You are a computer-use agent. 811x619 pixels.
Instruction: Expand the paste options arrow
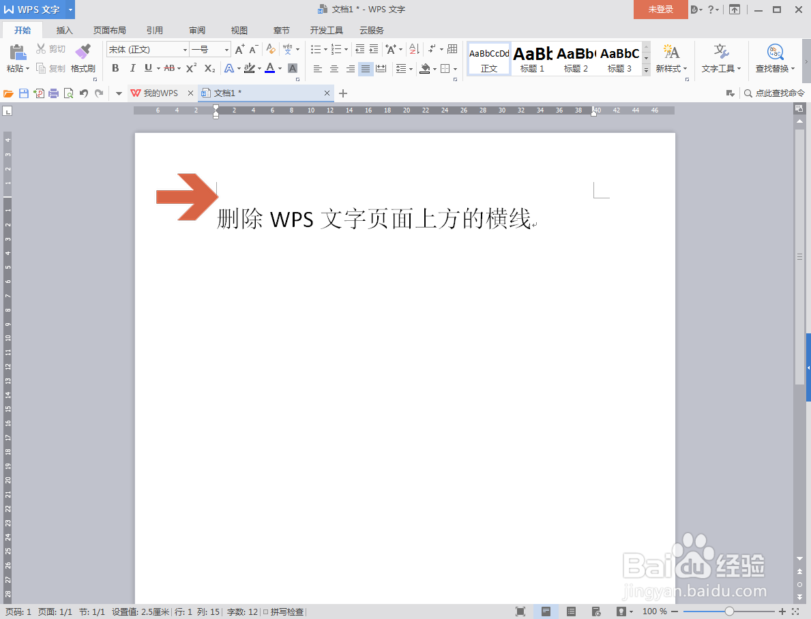coord(27,68)
